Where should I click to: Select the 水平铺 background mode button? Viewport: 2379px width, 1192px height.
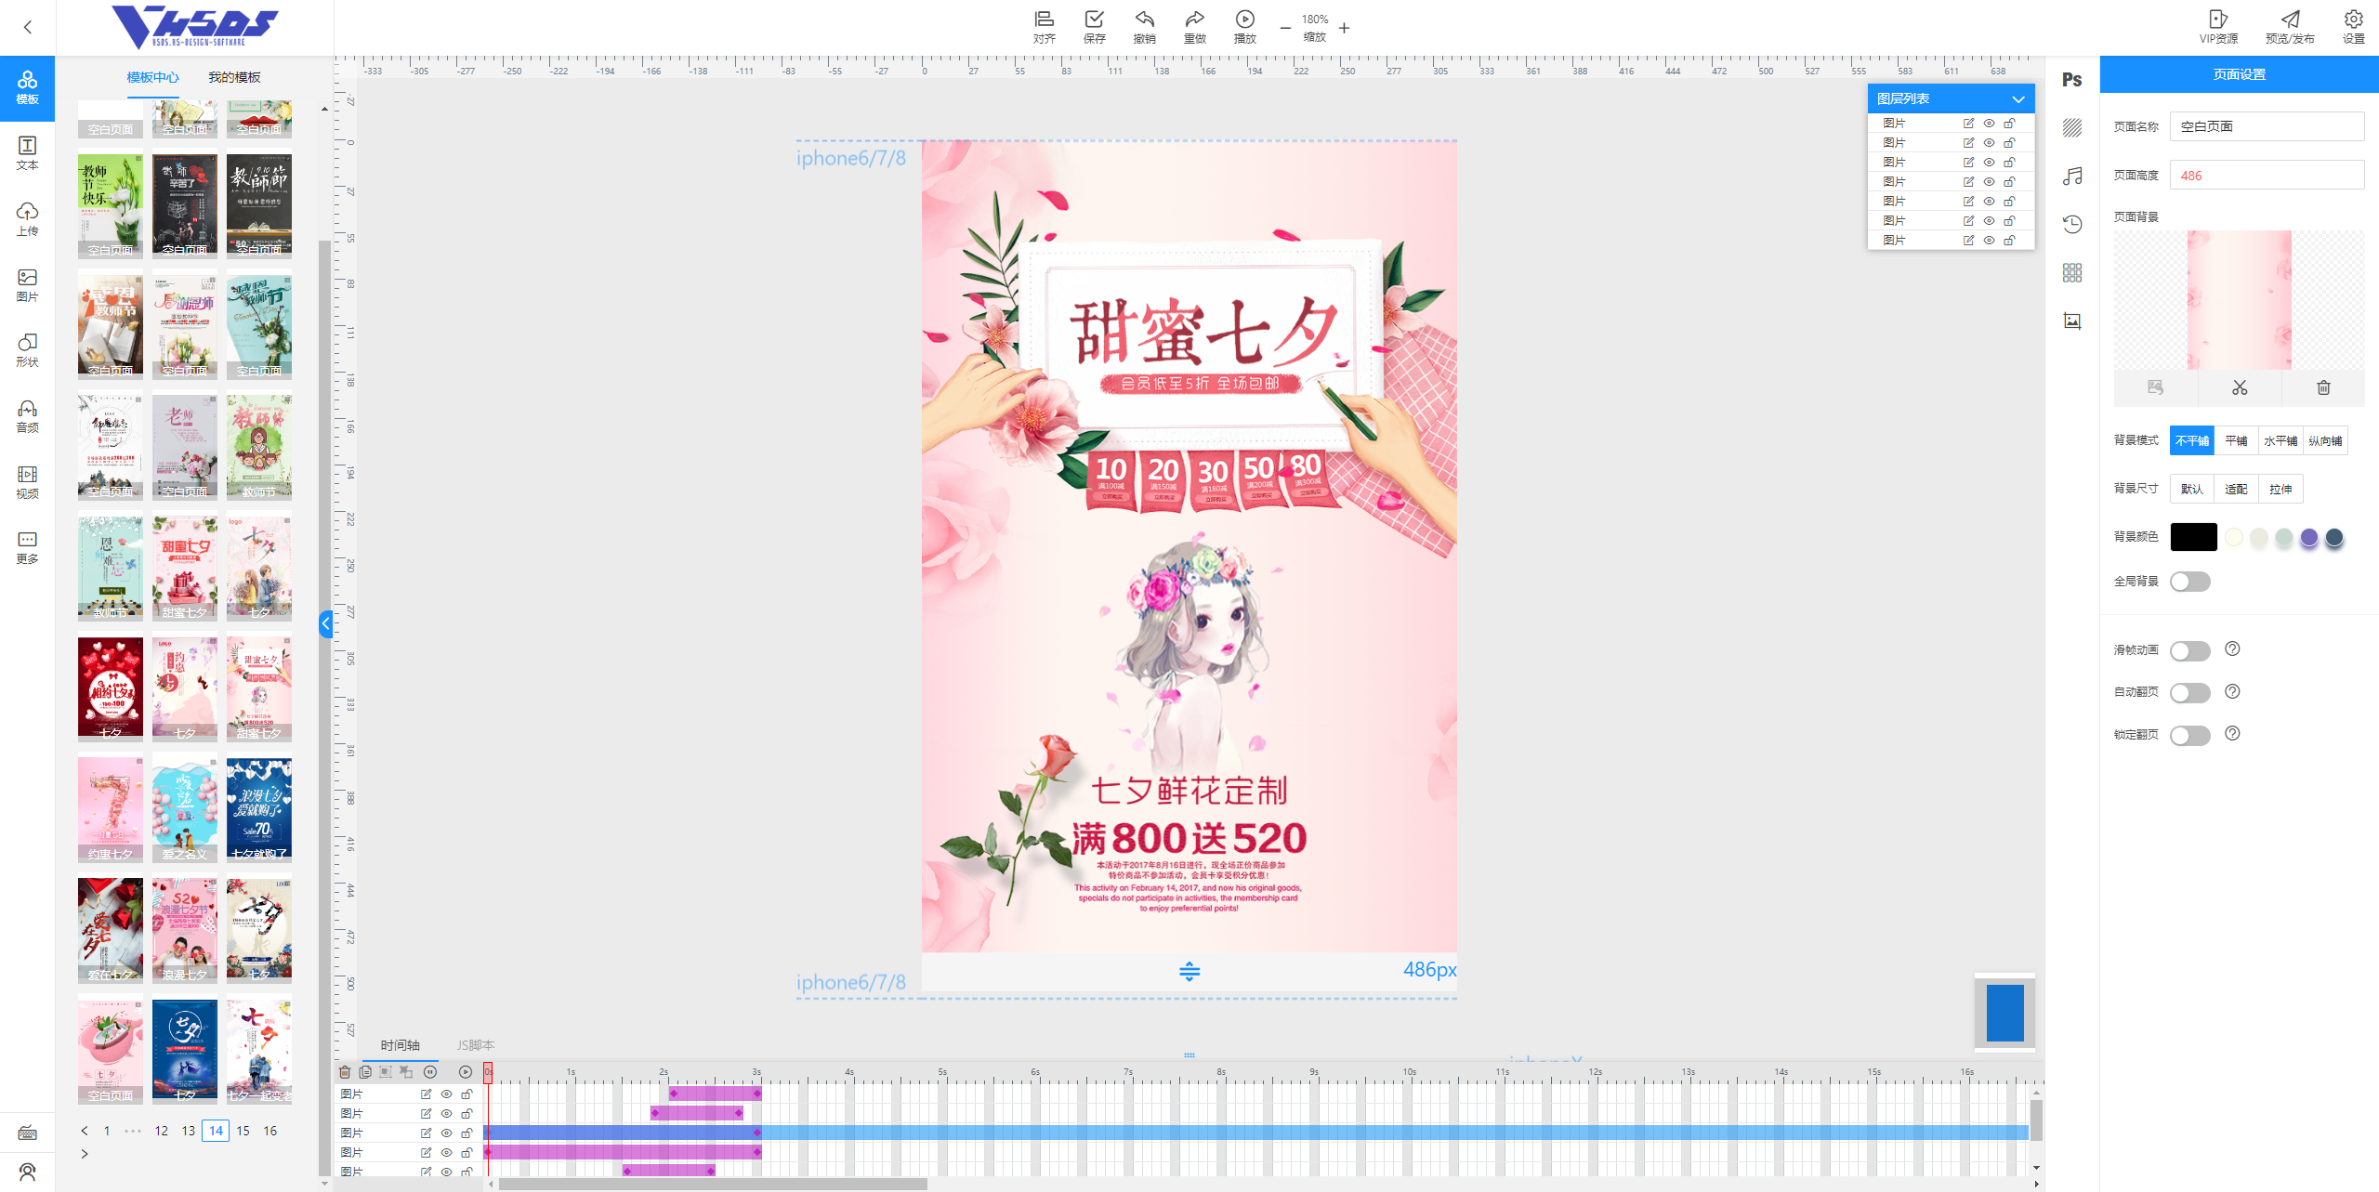[x=2280, y=440]
